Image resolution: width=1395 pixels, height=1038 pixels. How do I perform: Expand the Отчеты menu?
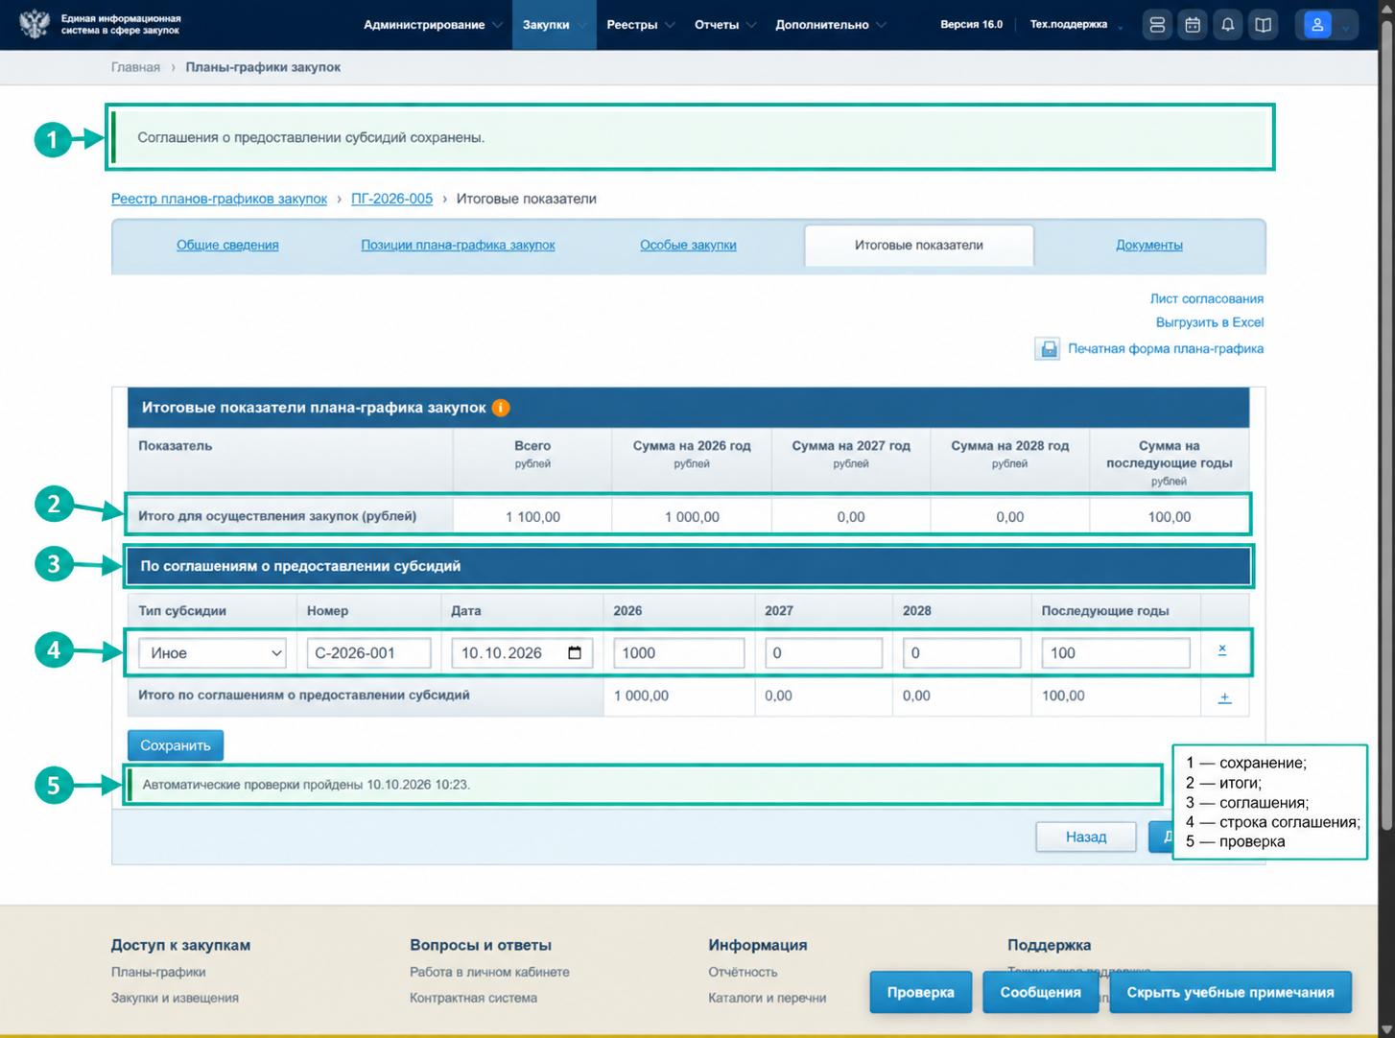[x=724, y=25]
